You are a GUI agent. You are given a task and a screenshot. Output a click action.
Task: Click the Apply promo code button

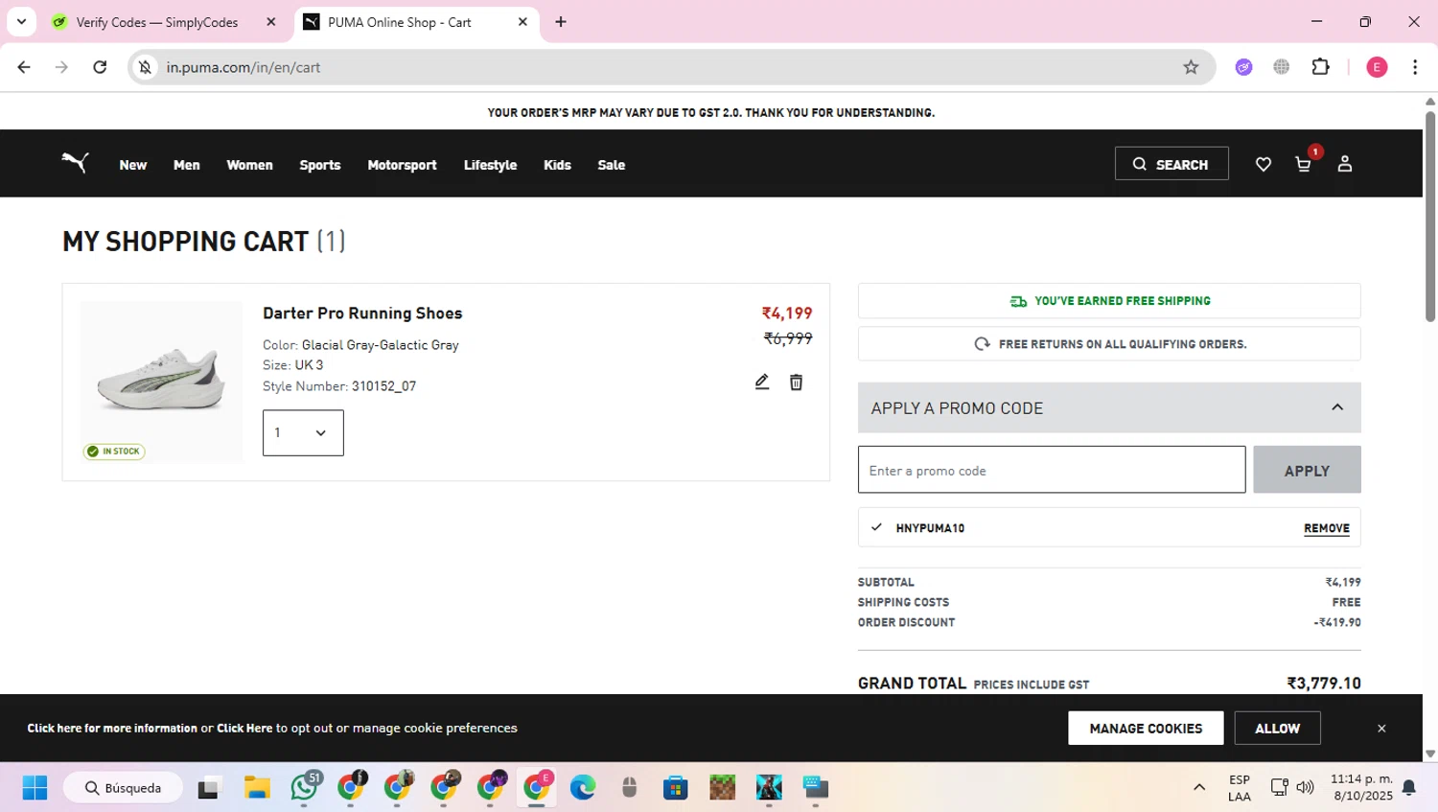coord(1307,470)
